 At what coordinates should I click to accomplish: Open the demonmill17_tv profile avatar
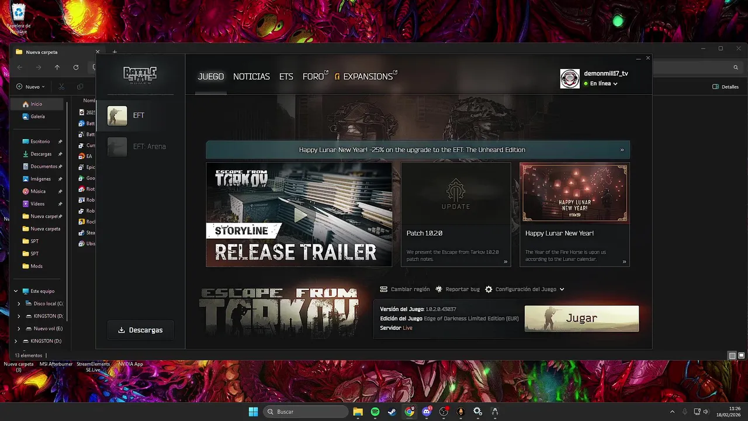[570, 79]
